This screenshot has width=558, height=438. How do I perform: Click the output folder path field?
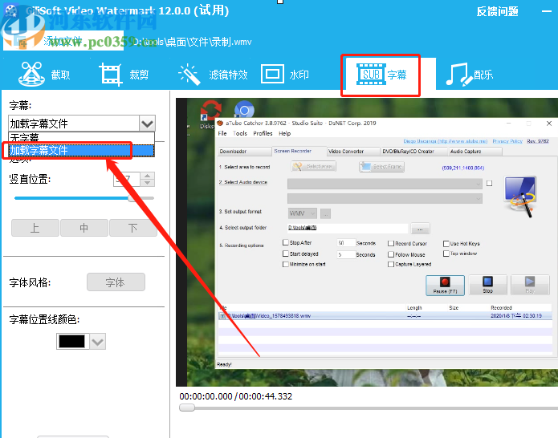348,228
